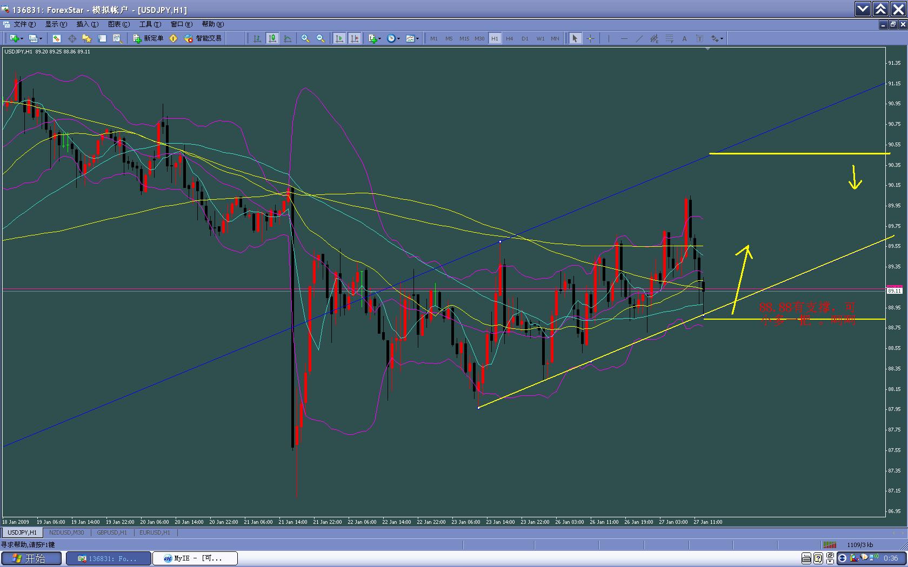Select the text tool
The image size is (908, 567).
coord(684,38)
